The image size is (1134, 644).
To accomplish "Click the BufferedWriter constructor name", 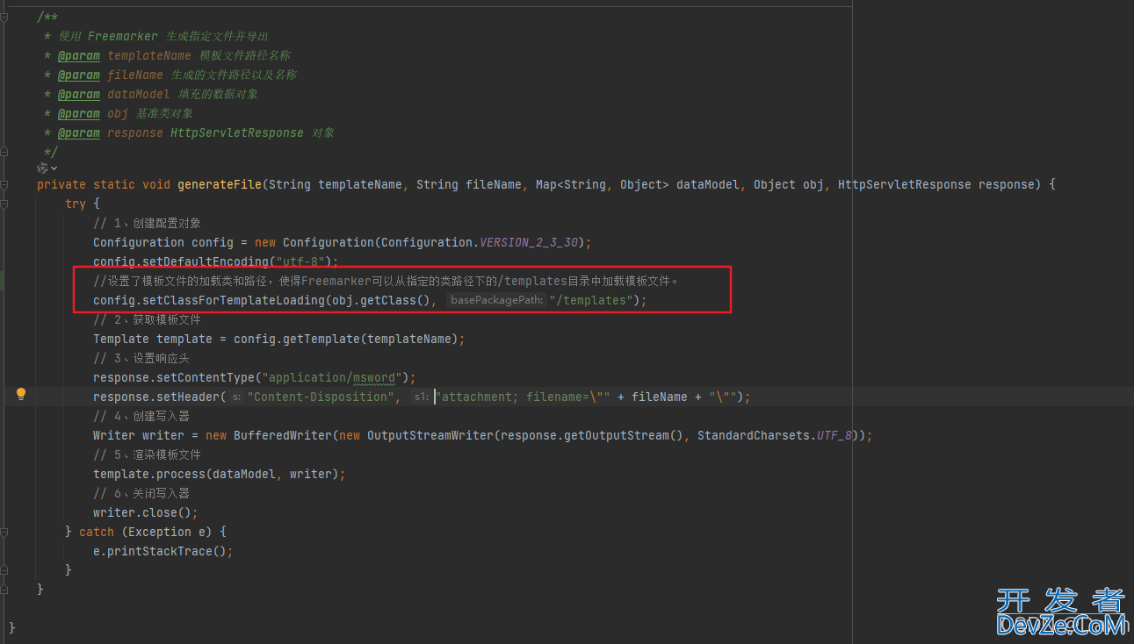I will click(283, 435).
